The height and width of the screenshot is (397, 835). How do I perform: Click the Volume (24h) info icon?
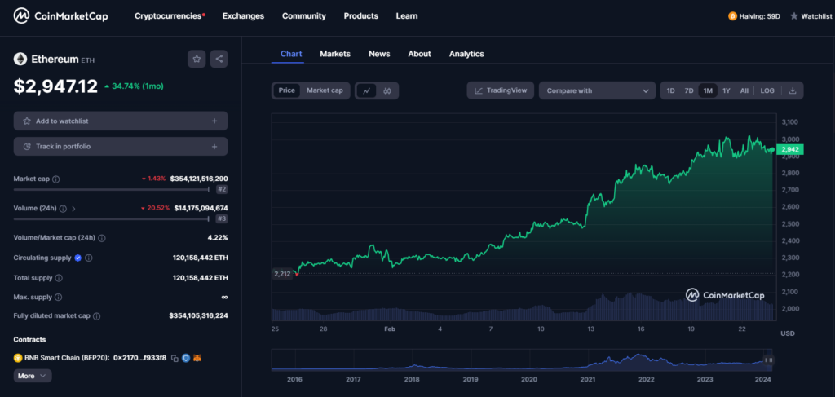[x=64, y=209]
